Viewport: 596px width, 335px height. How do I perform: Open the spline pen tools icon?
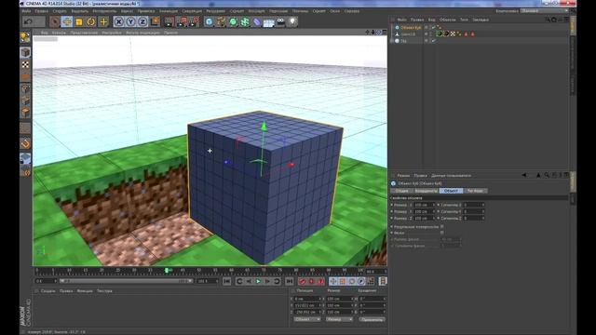click(x=221, y=21)
